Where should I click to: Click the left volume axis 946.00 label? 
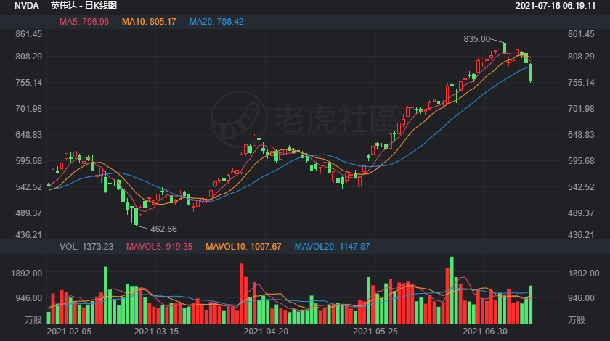(29, 298)
